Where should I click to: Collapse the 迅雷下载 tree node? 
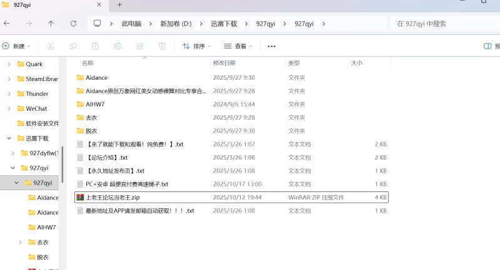tap(9, 138)
